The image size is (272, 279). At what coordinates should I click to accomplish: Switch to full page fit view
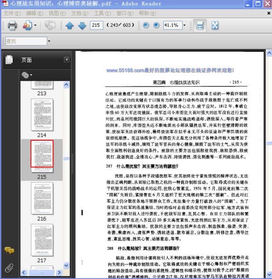[215, 25]
